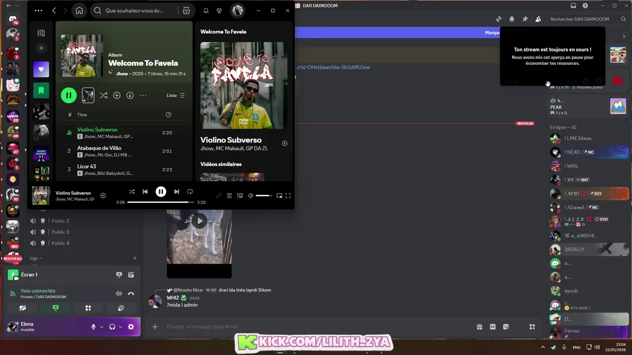Add now-playing song to playlist in player bar
This screenshot has height=355, width=632.
pos(103,195)
